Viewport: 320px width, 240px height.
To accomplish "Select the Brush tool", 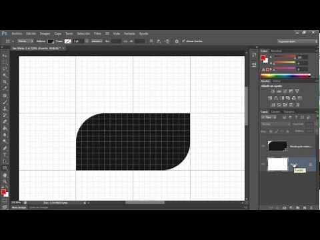I will tap(5, 102).
